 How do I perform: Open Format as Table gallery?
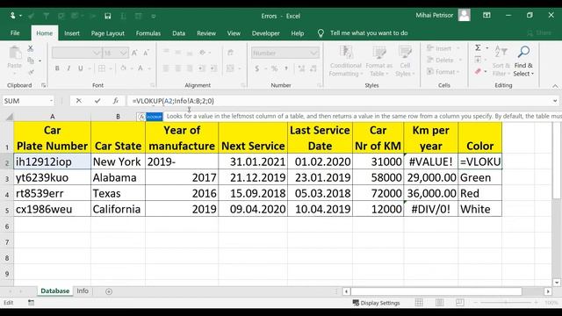(378, 61)
